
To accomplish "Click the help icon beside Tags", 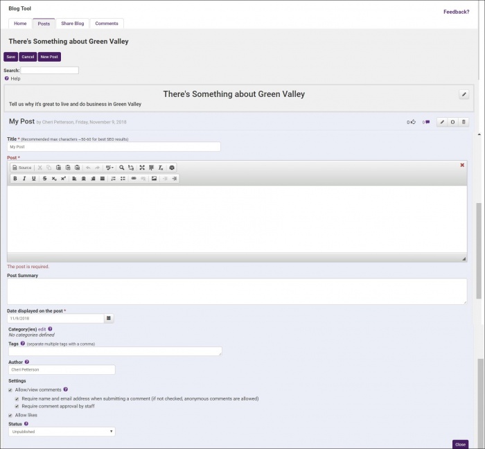I will coord(23,343).
